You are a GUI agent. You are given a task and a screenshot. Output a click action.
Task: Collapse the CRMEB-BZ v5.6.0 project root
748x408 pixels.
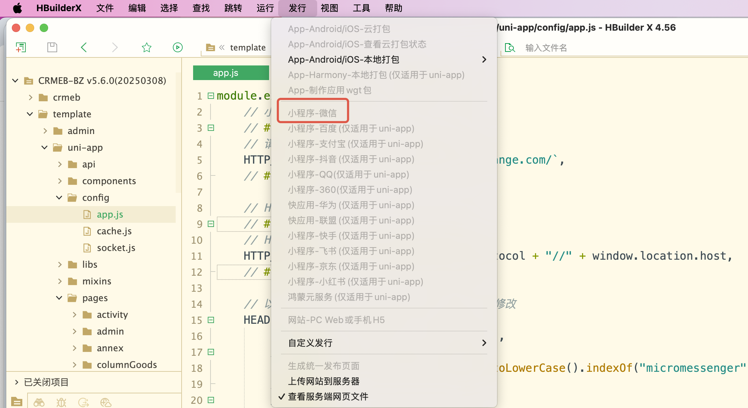15,81
